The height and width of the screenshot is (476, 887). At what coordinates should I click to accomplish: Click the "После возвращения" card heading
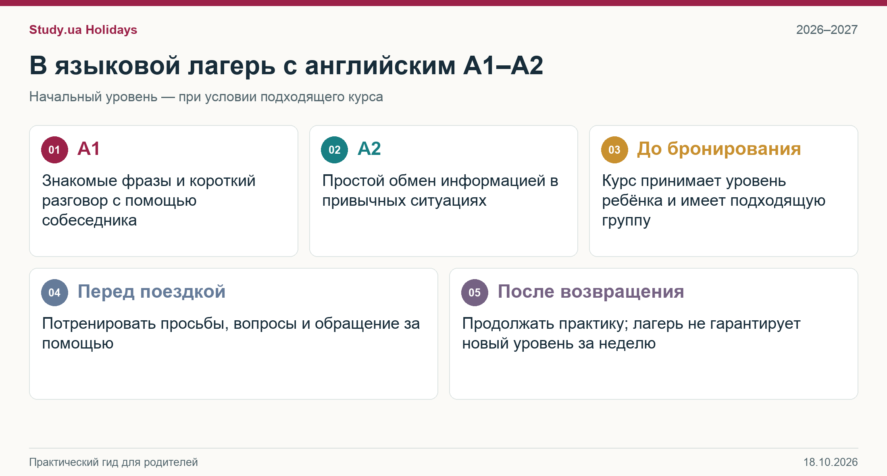(591, 292)
